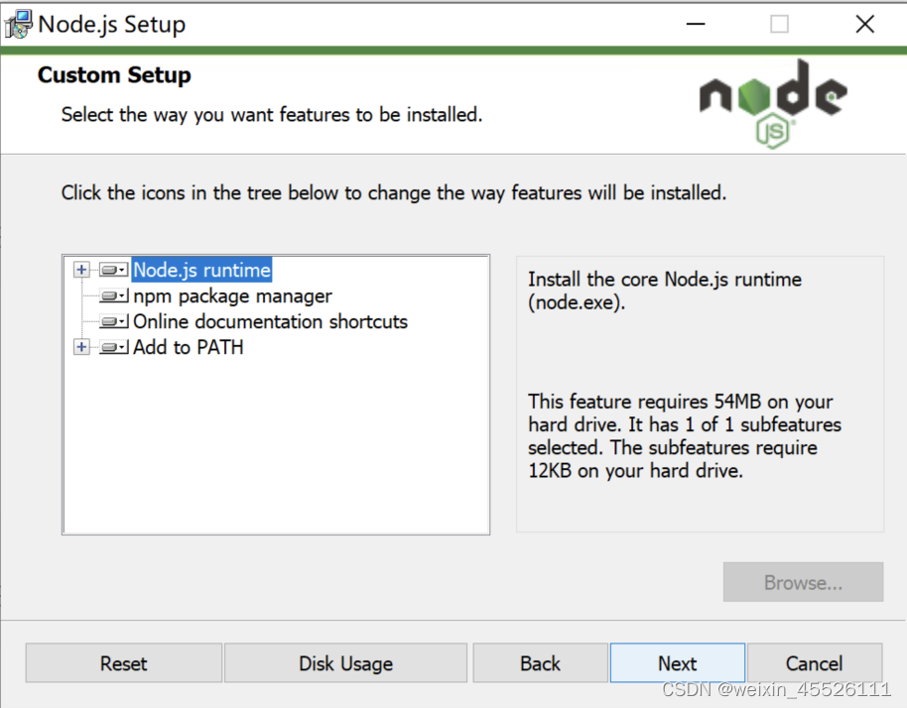Click the minimize icon on the window
907x708 pixels.
pos(696,23)
